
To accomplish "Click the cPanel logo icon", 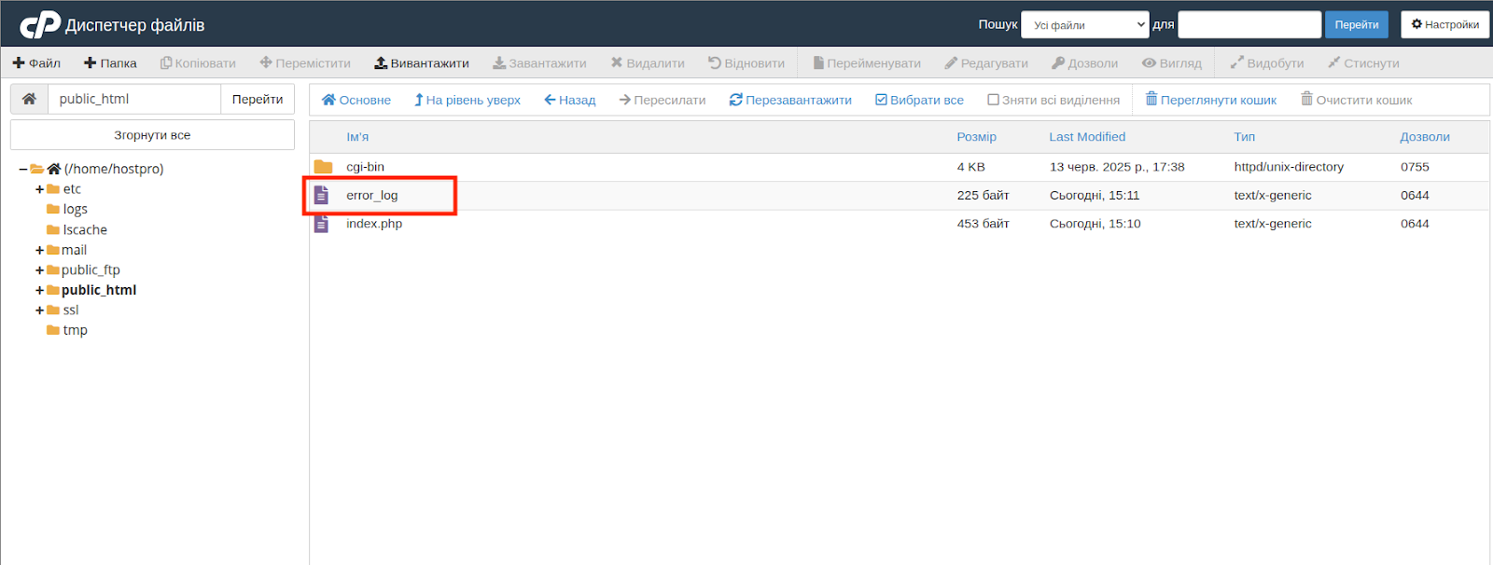I will pyautogui.click(x=40, y=24).
